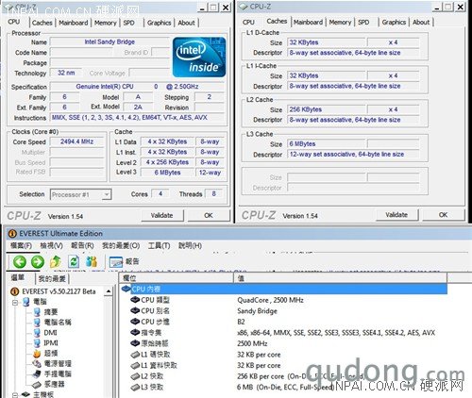Click Validate button in right CPU-Z window
This screenshot has width=472, height=398.
pyautogui.click(x=396, y=215)
